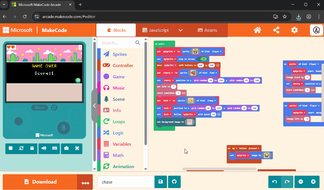Edit the background image thumbnail
Image resolution: width=324 pixels, height=190 pixels.
coord(190,122)
